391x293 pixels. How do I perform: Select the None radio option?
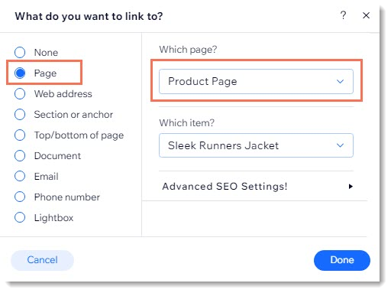[x=20, y=52]
